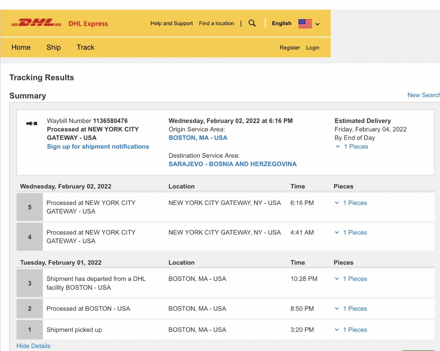Click the 'Tuesday, February 01, 2022' header
Viewport: 440px width, 351px height.
tap(61, 262)
